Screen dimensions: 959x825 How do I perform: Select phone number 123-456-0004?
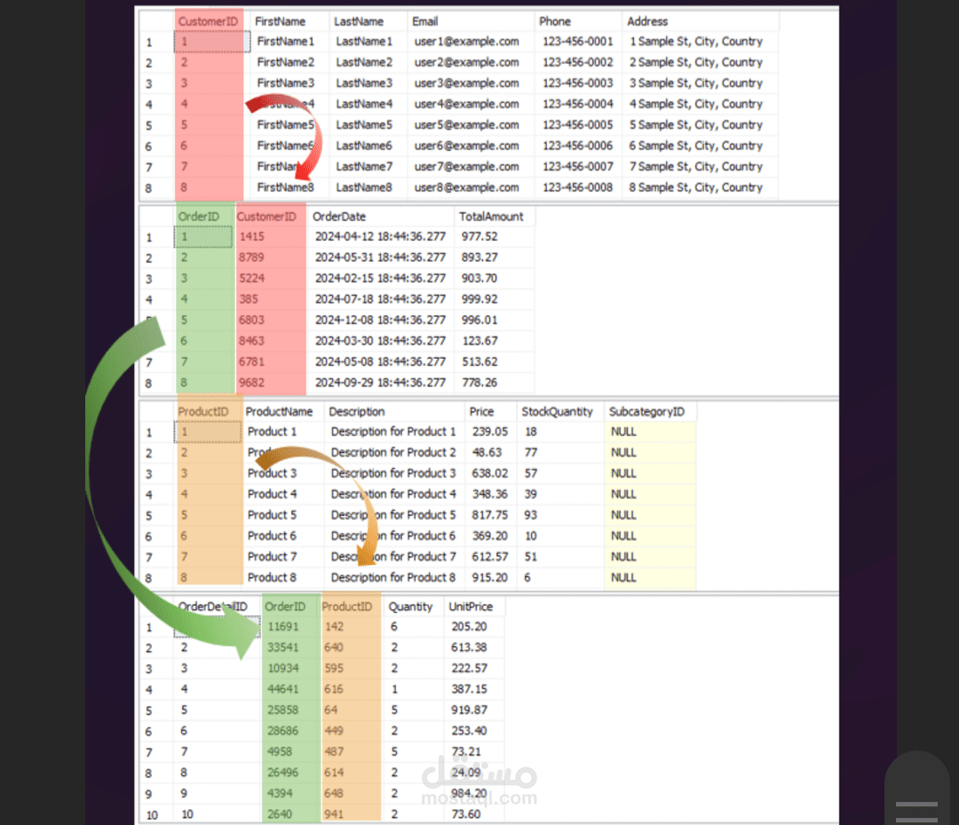point(578,104)
